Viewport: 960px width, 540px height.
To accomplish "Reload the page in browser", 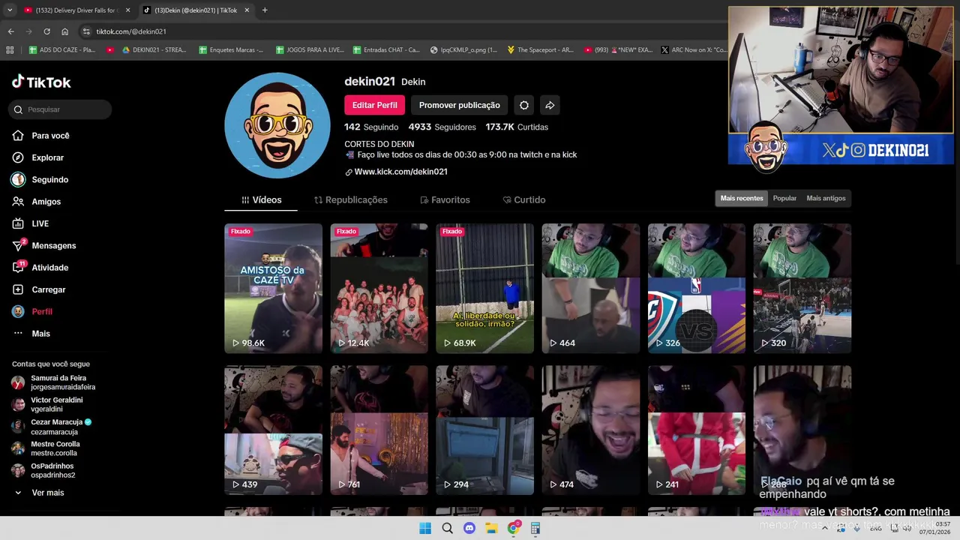I will pyautogui.click(x=46, y=31).
